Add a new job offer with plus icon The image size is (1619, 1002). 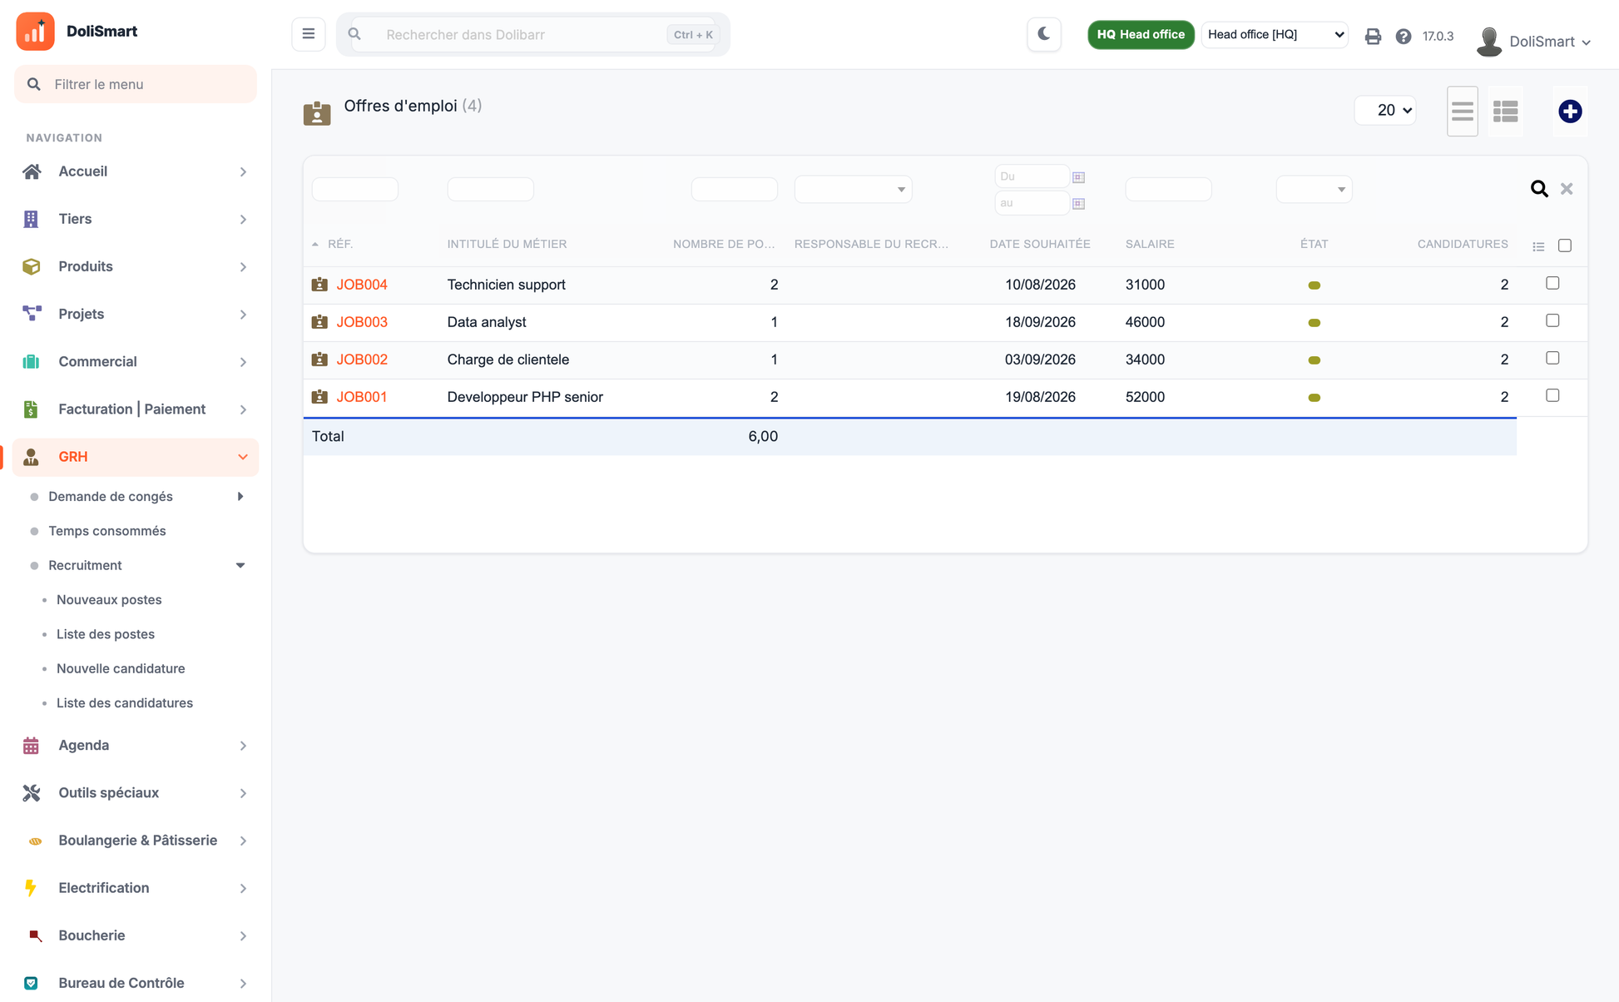[x=1570, y=111]
